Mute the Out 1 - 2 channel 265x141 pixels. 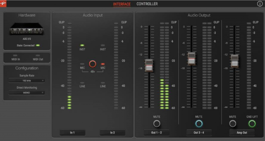pyautogui.click(x=157, y=124)
